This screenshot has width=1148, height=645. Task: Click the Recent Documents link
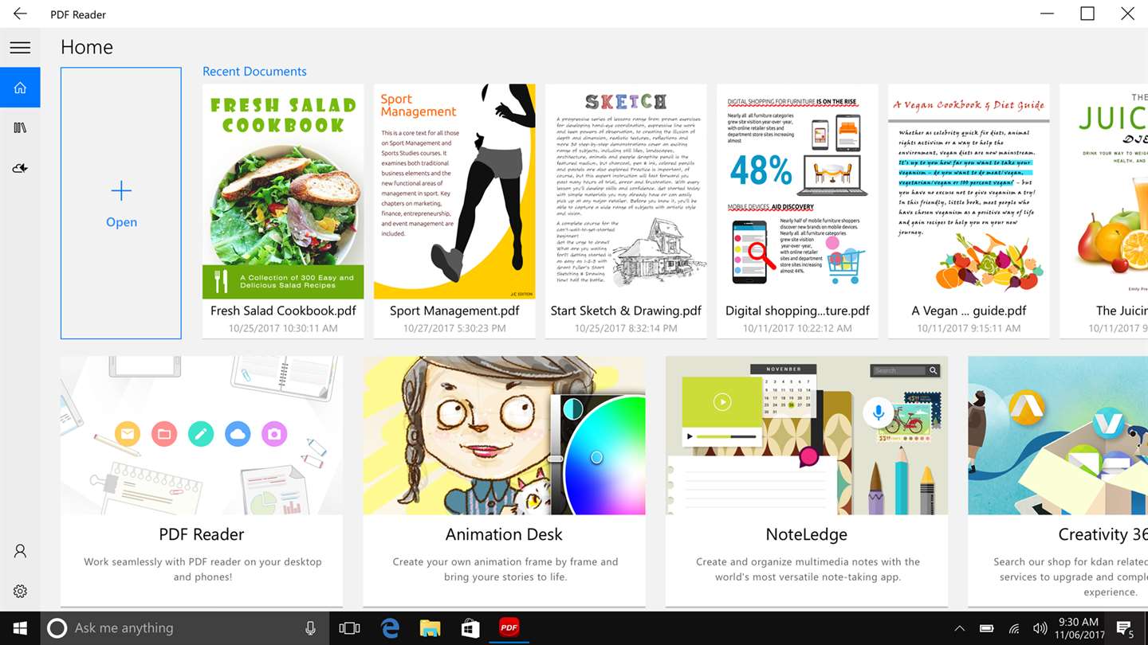pos(254,71)
